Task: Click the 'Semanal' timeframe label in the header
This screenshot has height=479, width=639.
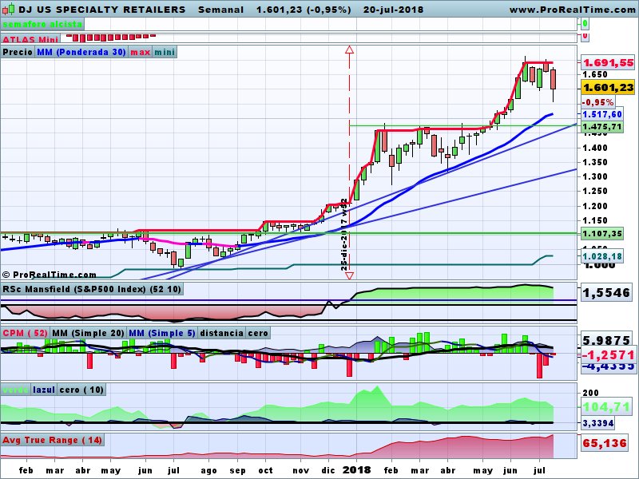Action: (221, 10)
